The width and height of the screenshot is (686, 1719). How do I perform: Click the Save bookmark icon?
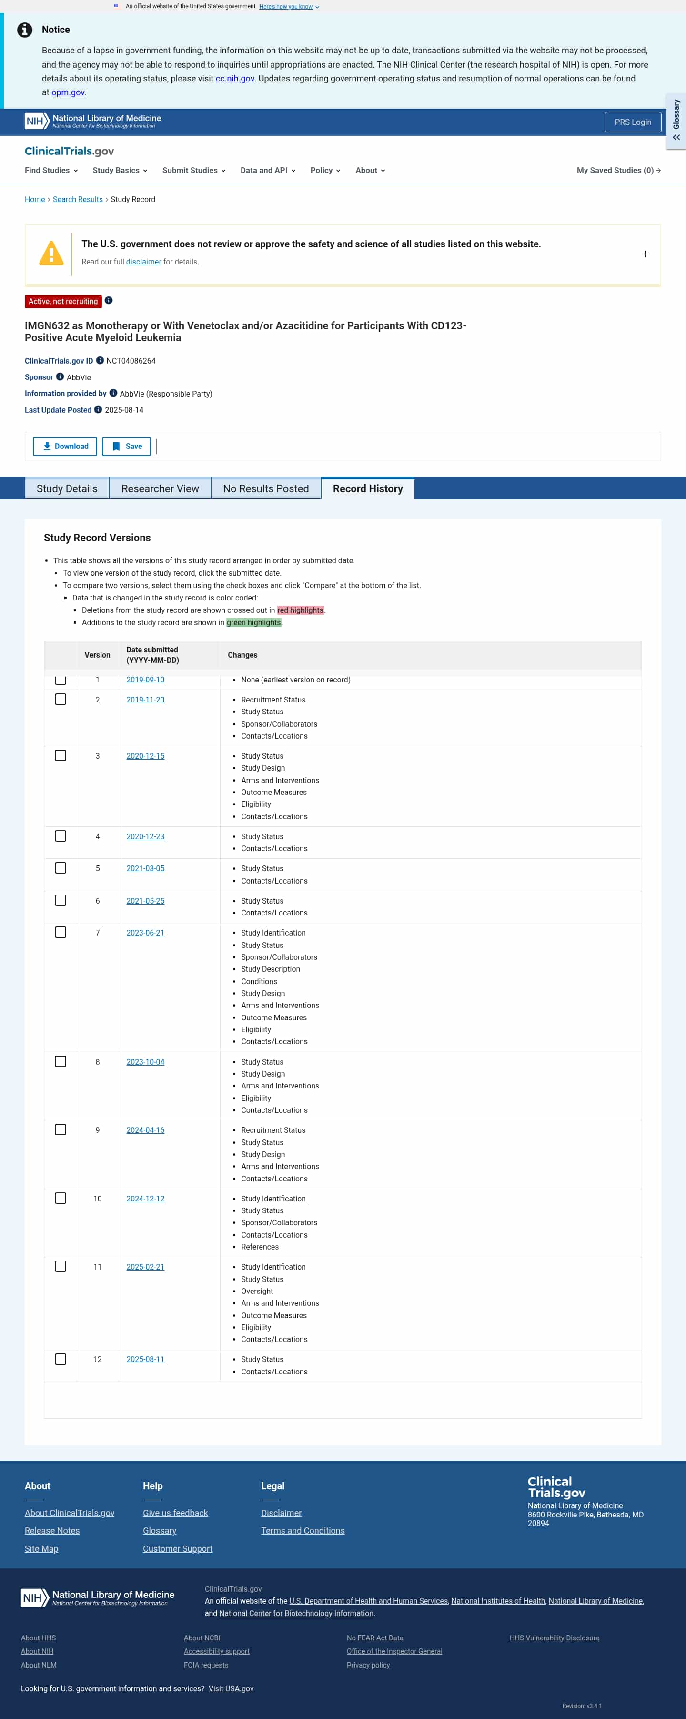point(116,446)
